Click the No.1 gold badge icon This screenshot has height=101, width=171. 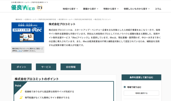[40, 8]
